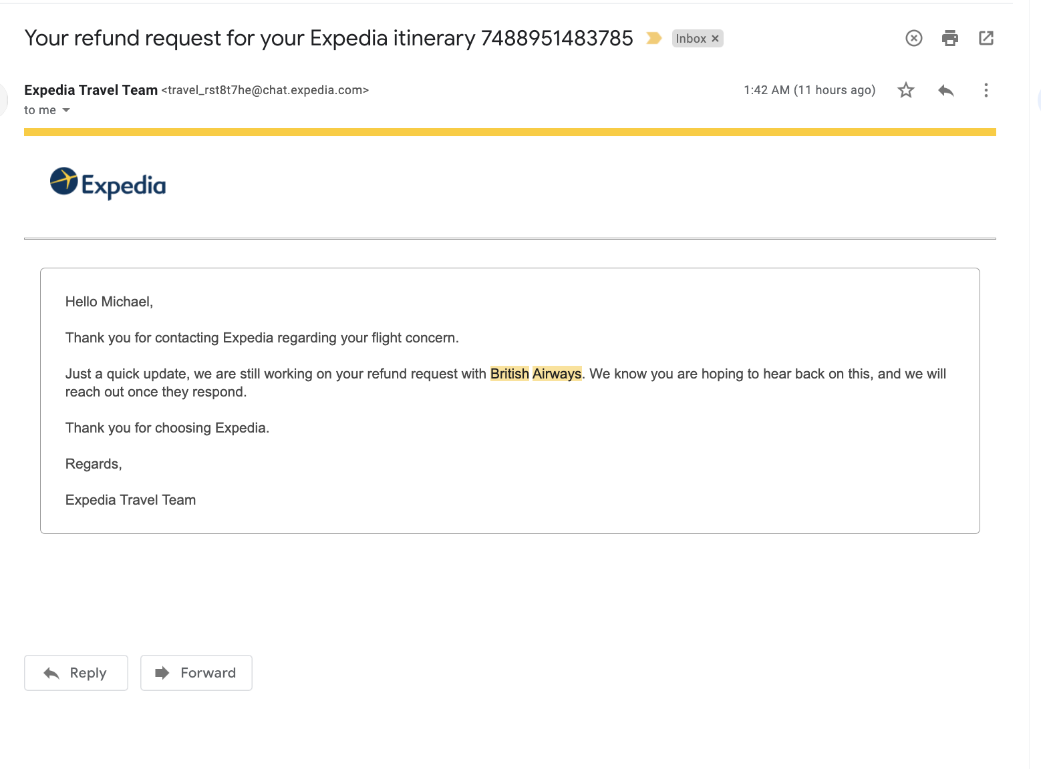Open email in new window
This screenshot has width=1041, height=769.
pos(987,38)
